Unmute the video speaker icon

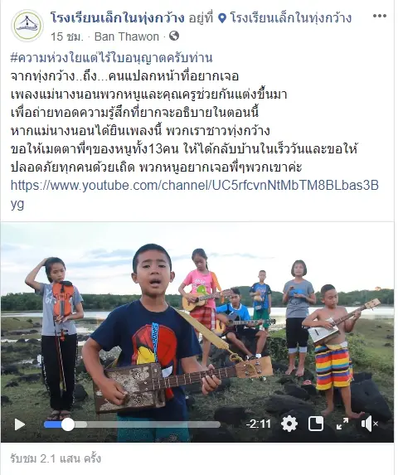[x=370, y=424]
